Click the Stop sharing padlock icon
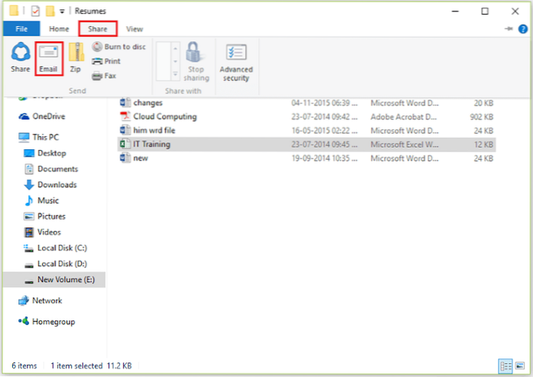The height and width of the screenshot is (377, 533). 196,61
